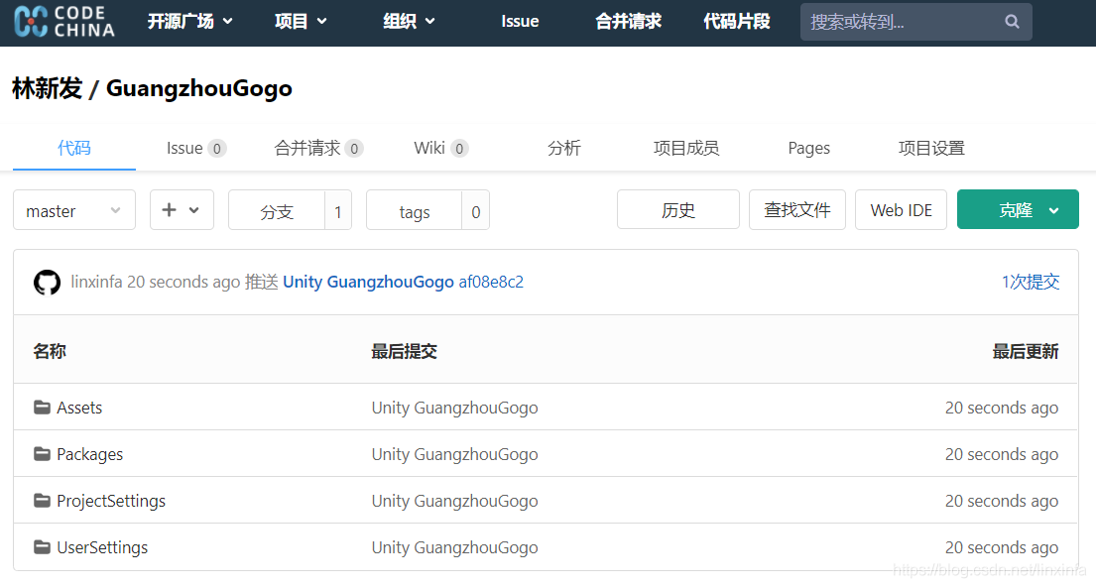The height and width of the screenshot is (588, 1096).
Task: Click the last commit text in the Packages row
Action: tap(454, 454)
